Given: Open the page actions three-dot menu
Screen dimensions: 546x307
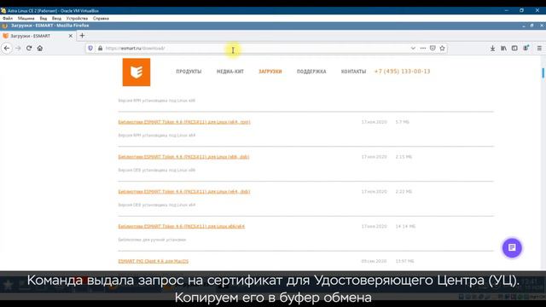Looking at the screenshot, I should (423, 49).
